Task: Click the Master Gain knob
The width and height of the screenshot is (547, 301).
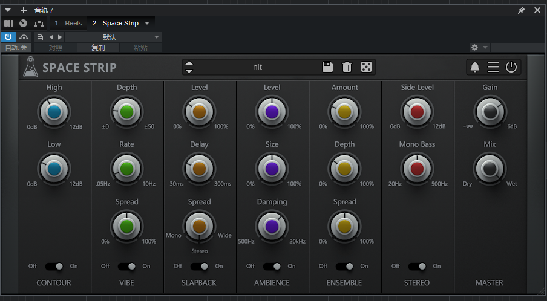Action: coord(490,112)
